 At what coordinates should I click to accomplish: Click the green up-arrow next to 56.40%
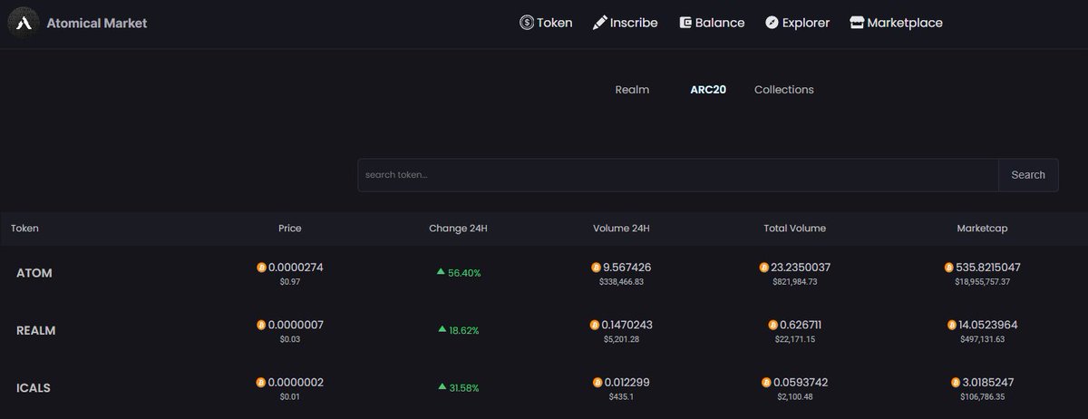[x=441, y=271]
